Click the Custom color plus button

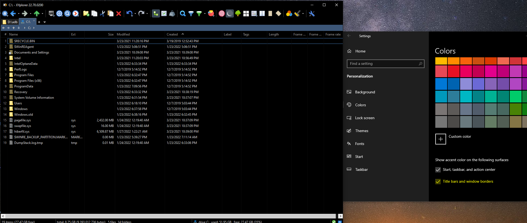[440, 139]
